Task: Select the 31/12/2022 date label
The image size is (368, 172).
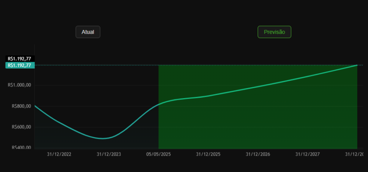Action: 59,154
